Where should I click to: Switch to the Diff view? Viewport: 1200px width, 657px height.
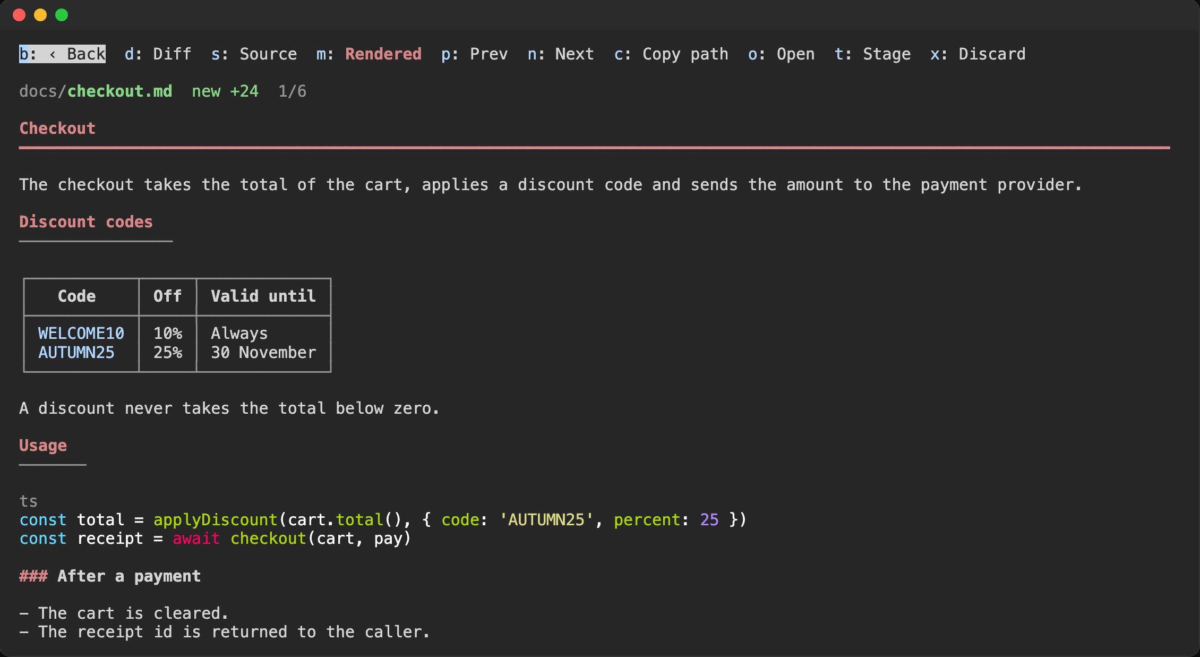[x=158, y=54]
